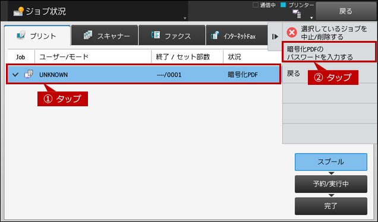
Task: Expand the dropdown arrow under ジョブ状況 title
Action: tap(185, 18)
